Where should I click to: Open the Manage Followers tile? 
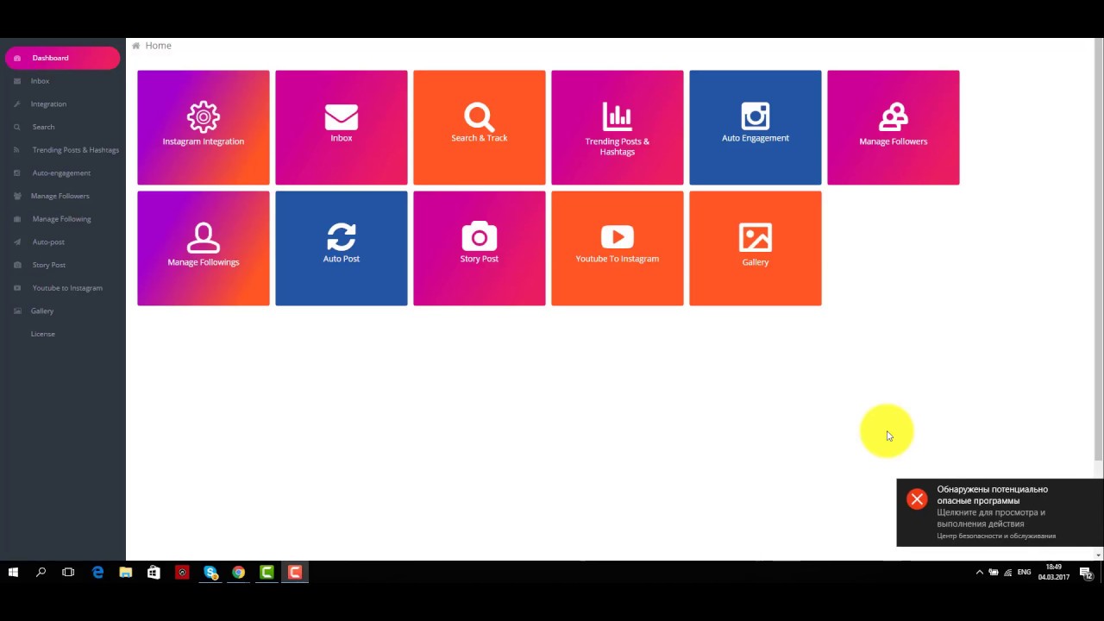[x=894, y=128]
